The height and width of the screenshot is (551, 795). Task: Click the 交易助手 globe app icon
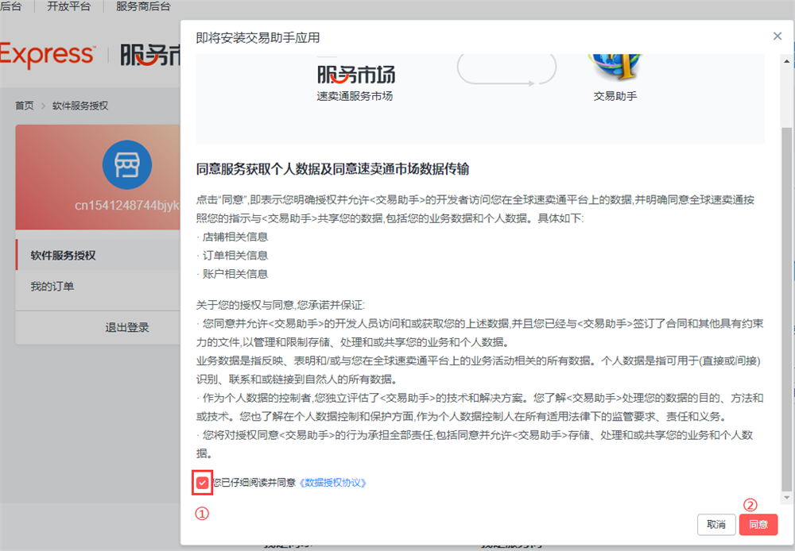tap(615, 67)
